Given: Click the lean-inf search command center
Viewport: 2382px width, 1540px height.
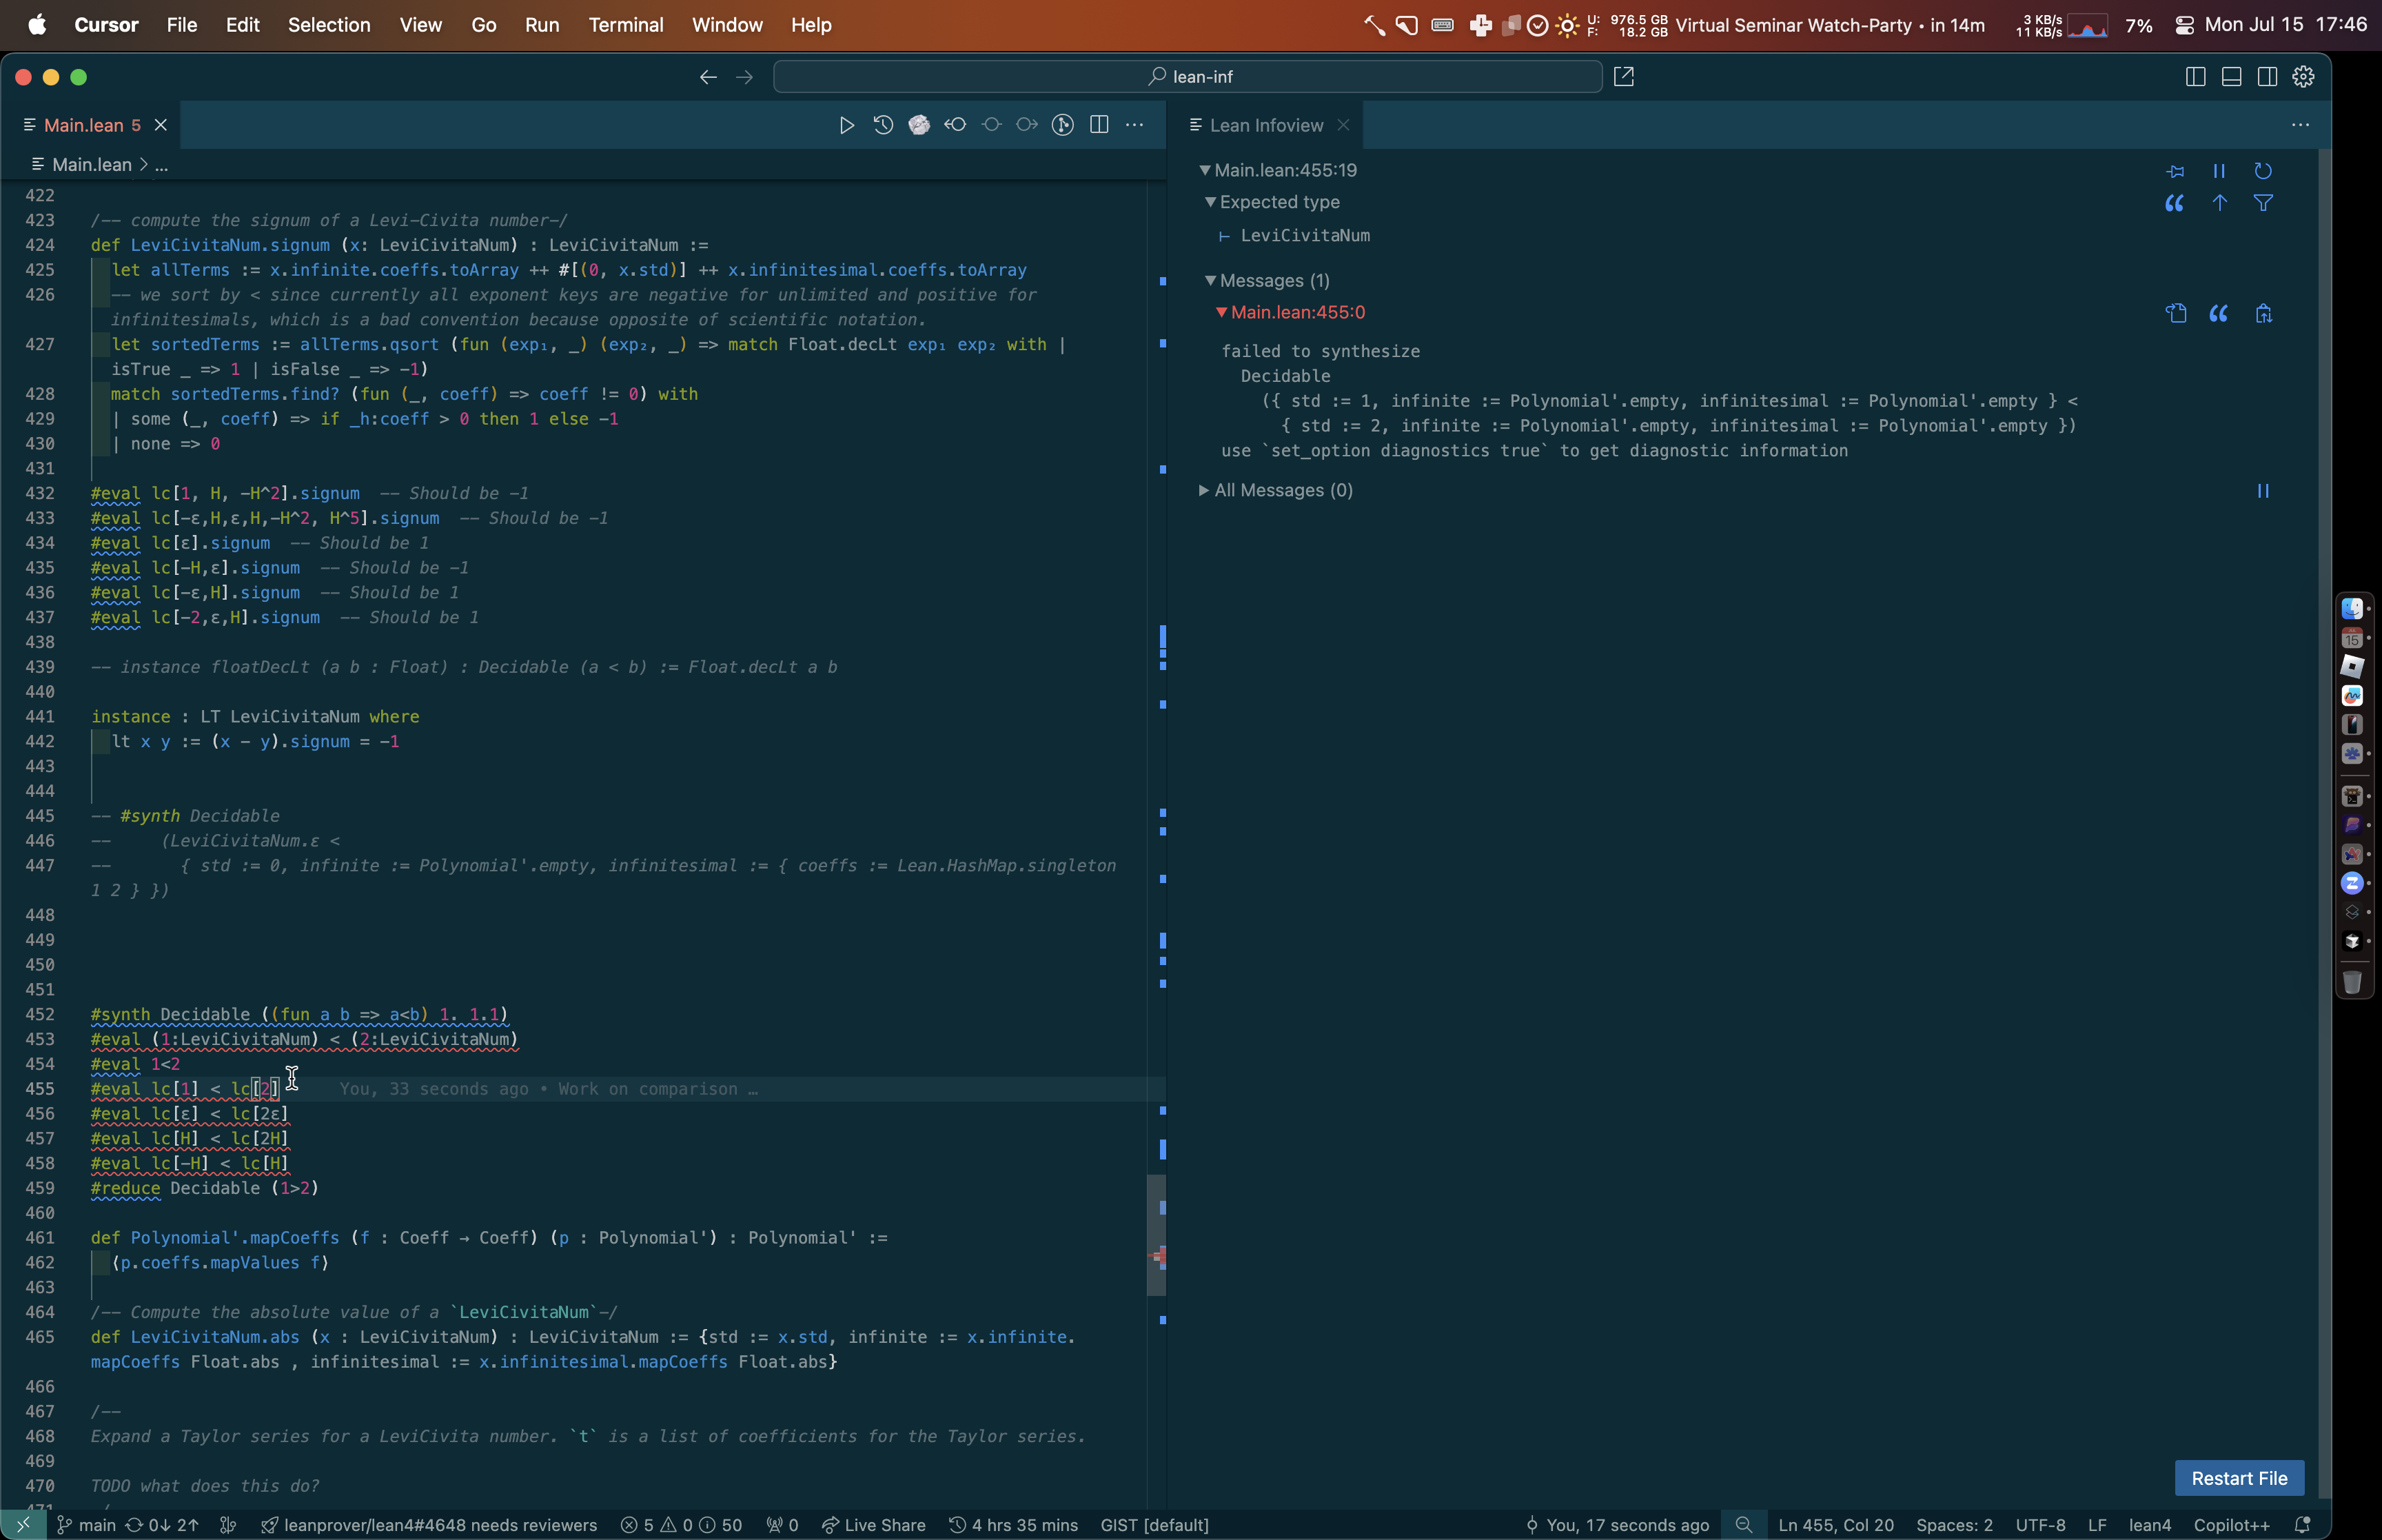Looking at the screenshot, I should point(1188,77).
